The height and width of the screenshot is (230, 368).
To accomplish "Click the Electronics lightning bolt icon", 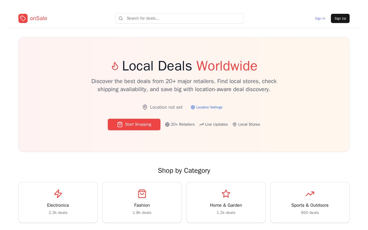I will pyautogui.click(x=58, y=194).
